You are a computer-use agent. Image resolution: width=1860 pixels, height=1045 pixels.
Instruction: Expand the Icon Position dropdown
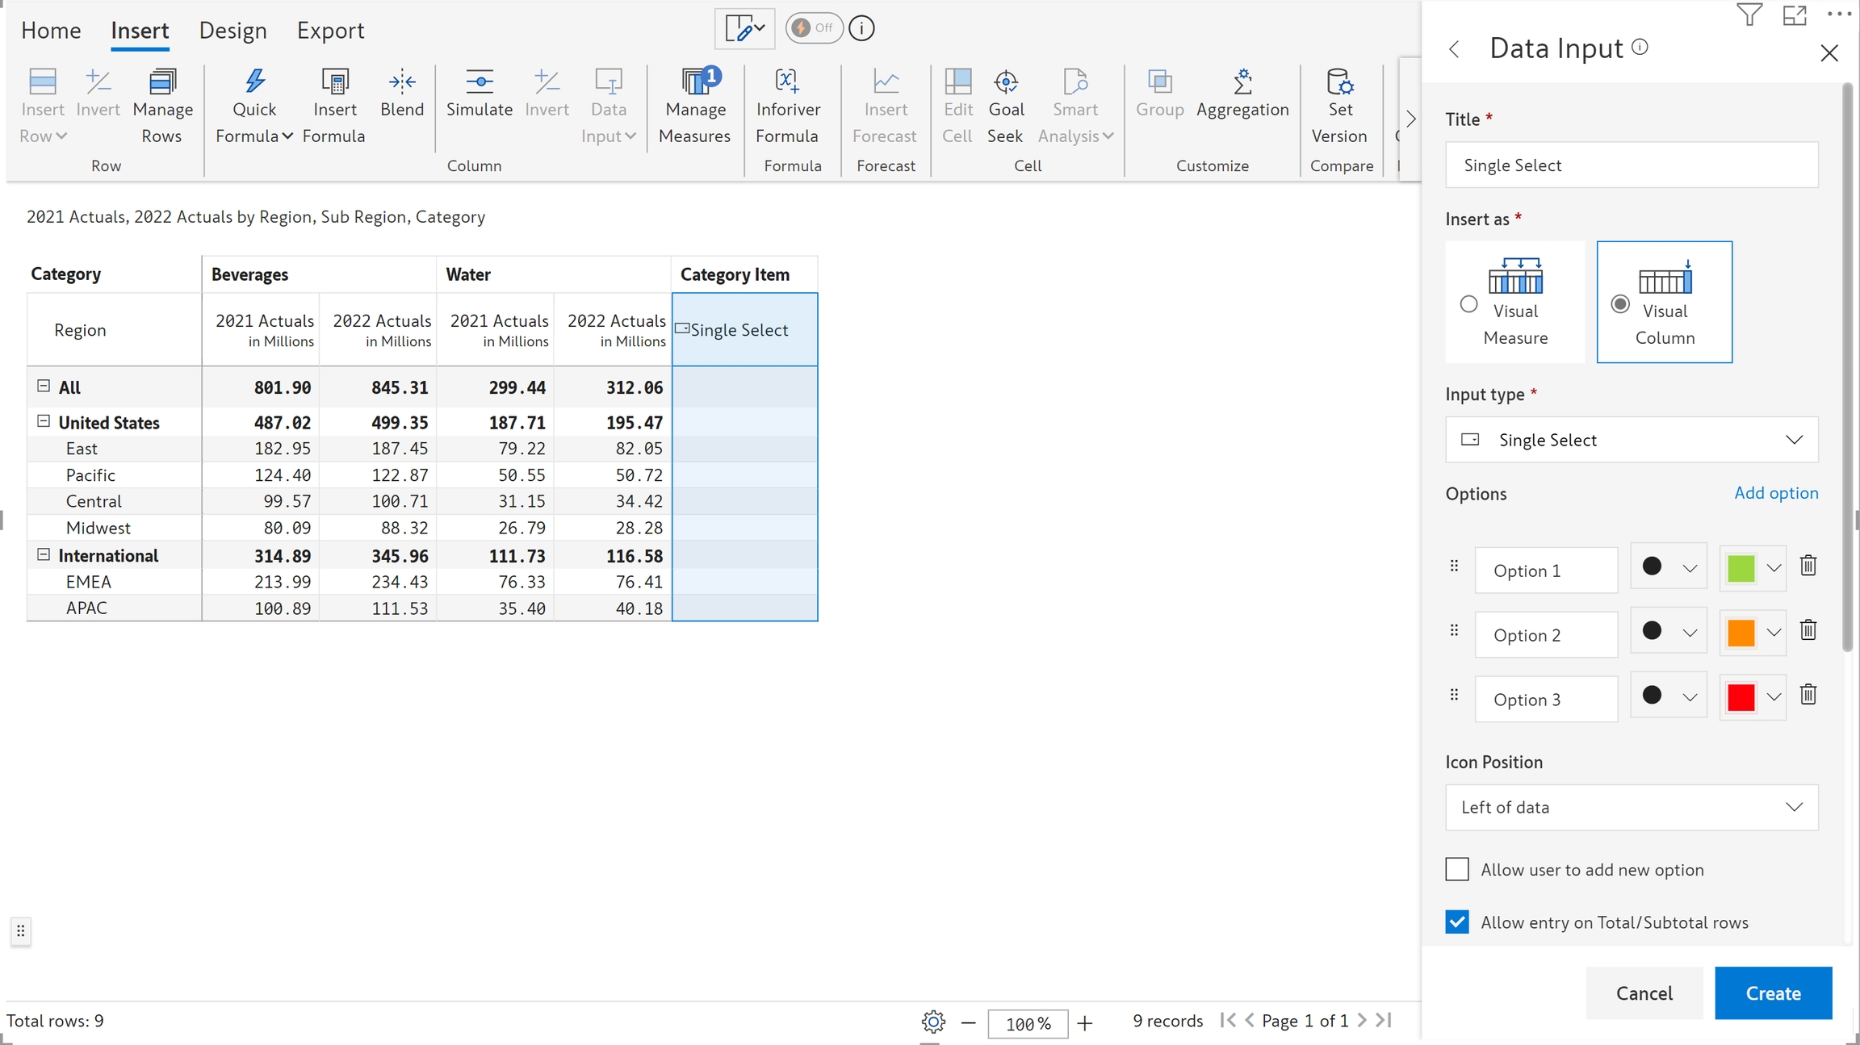click(1631, 808)
